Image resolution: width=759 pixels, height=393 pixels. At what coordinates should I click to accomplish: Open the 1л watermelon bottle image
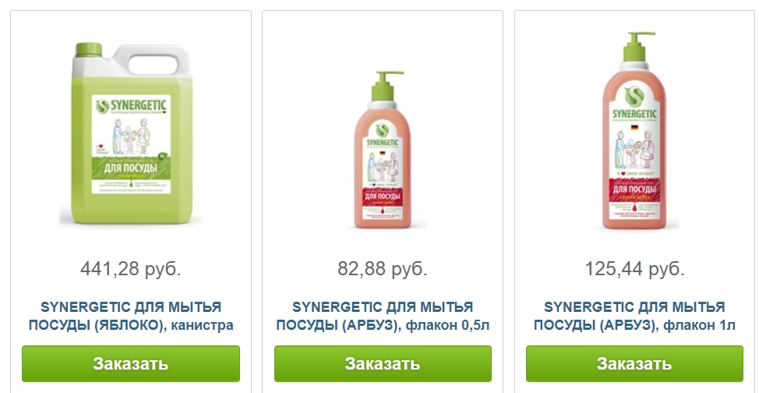tap(634, 131)
